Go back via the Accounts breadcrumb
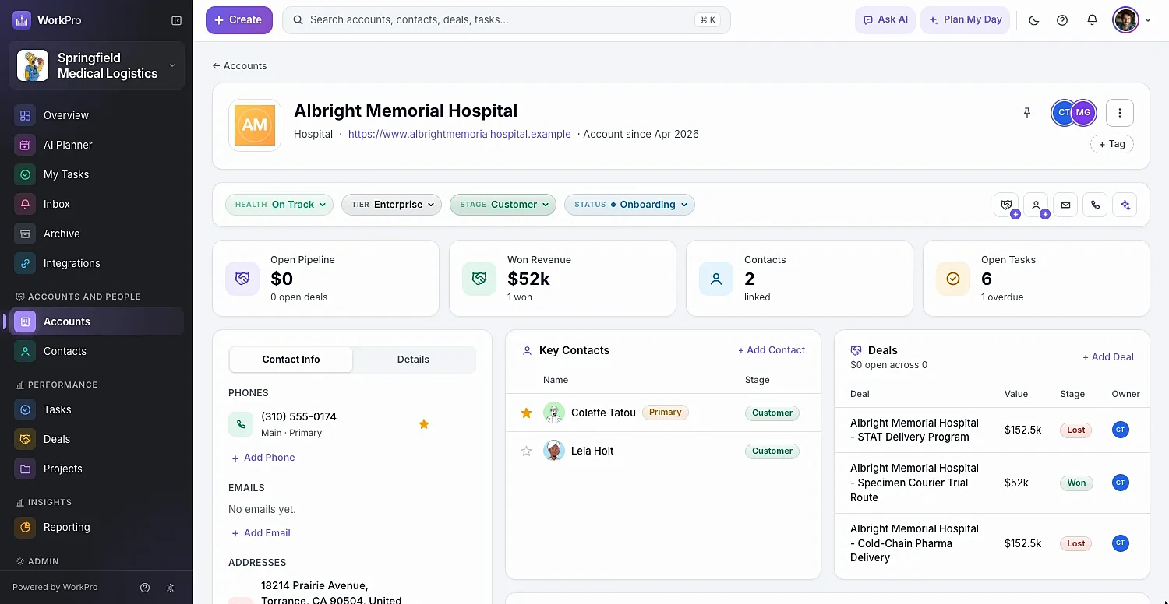Viewport: 1169px width, 604px height. (x=239, y=66)
